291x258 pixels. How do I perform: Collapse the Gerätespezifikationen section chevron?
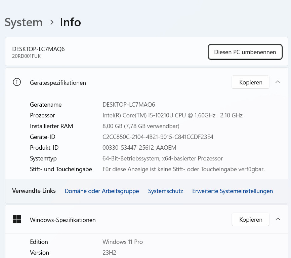coord(278,82)
